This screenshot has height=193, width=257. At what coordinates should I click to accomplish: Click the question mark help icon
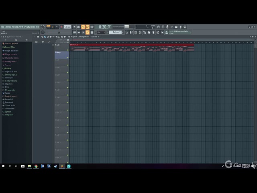tap(171, 27)
